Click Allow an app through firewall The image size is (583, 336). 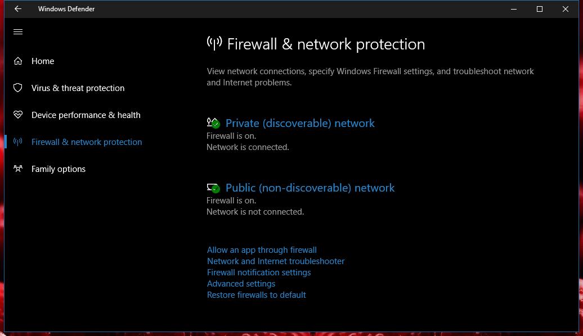pyautogui.click(x=262, y=250)
